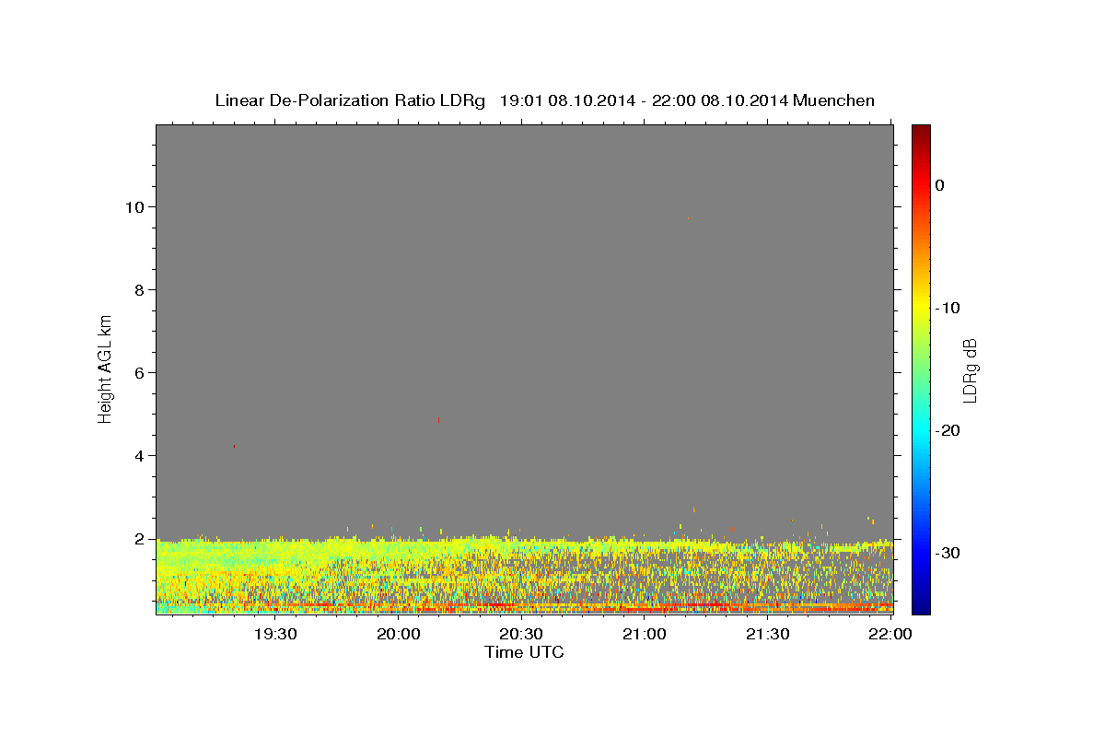
Task: Click the dark blue bottom of the colorbar
Action: coord(921,606)
